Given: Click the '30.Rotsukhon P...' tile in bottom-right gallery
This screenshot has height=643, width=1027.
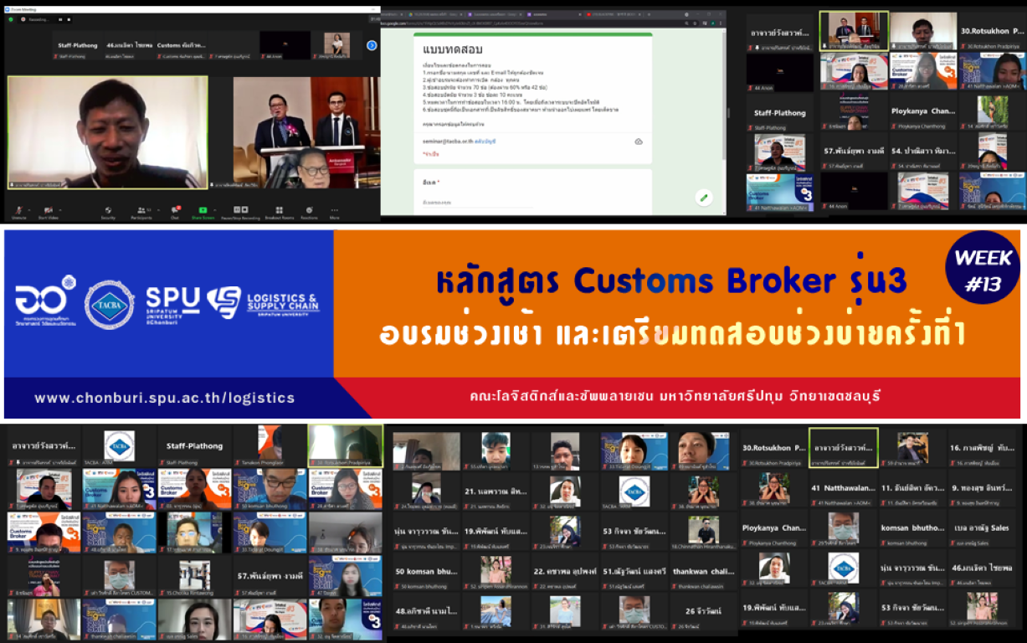Looking at the screenshot, I should pos(774,448).
